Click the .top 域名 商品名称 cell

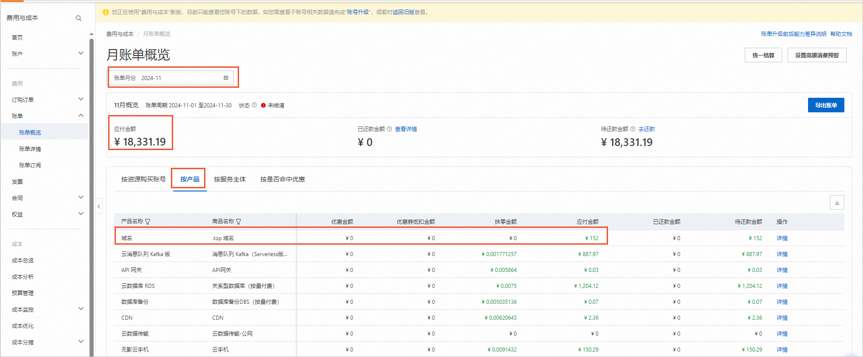[x=223, y=238]
